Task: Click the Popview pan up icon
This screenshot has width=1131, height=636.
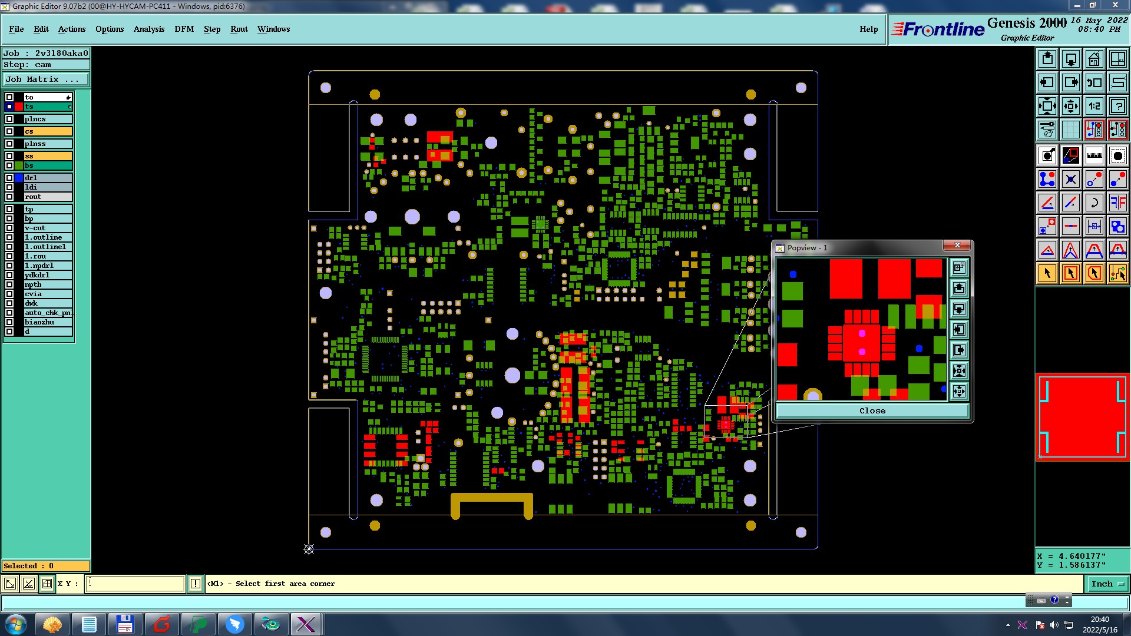Action: (x=959, y=289)
